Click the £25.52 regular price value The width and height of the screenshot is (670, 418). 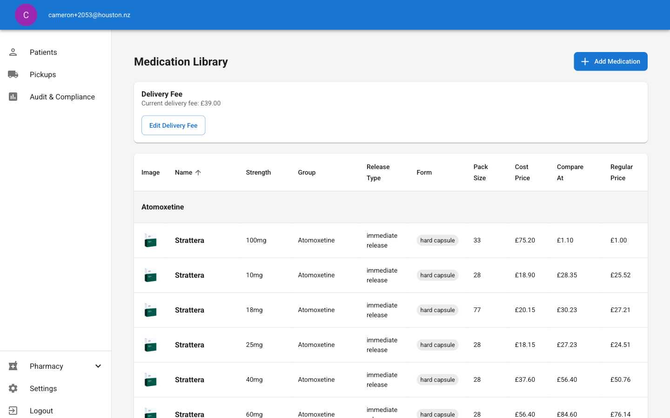[620, 275]
